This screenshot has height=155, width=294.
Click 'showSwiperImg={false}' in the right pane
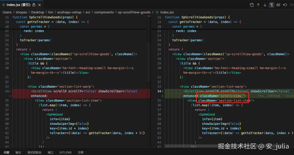[221, 124]
